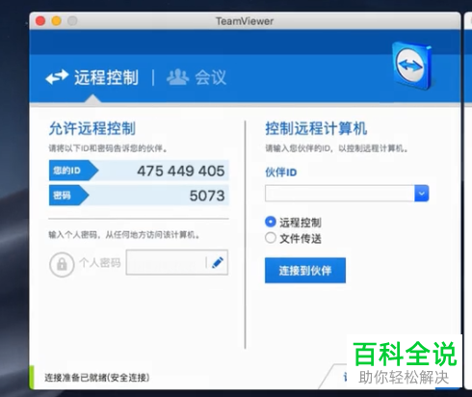472x397 pixels.
Task: Click the remote control arrows icon
Action: point(57,77)
